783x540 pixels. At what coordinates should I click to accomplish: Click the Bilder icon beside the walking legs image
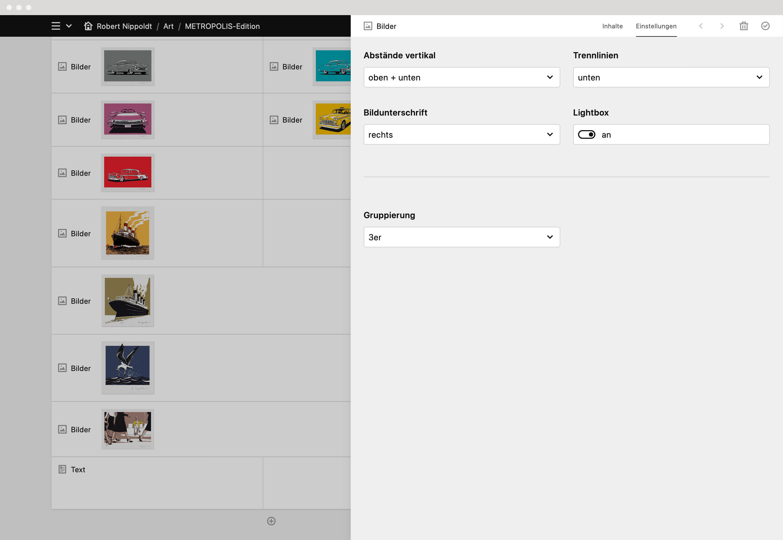coord(62,429)
